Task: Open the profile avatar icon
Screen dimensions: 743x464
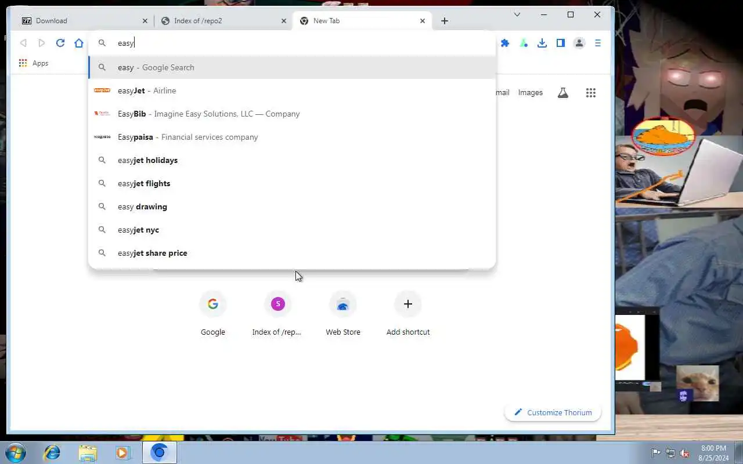Action: pos(579,43)
